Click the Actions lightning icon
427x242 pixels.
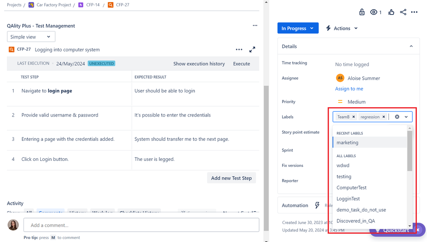[328, 28]
